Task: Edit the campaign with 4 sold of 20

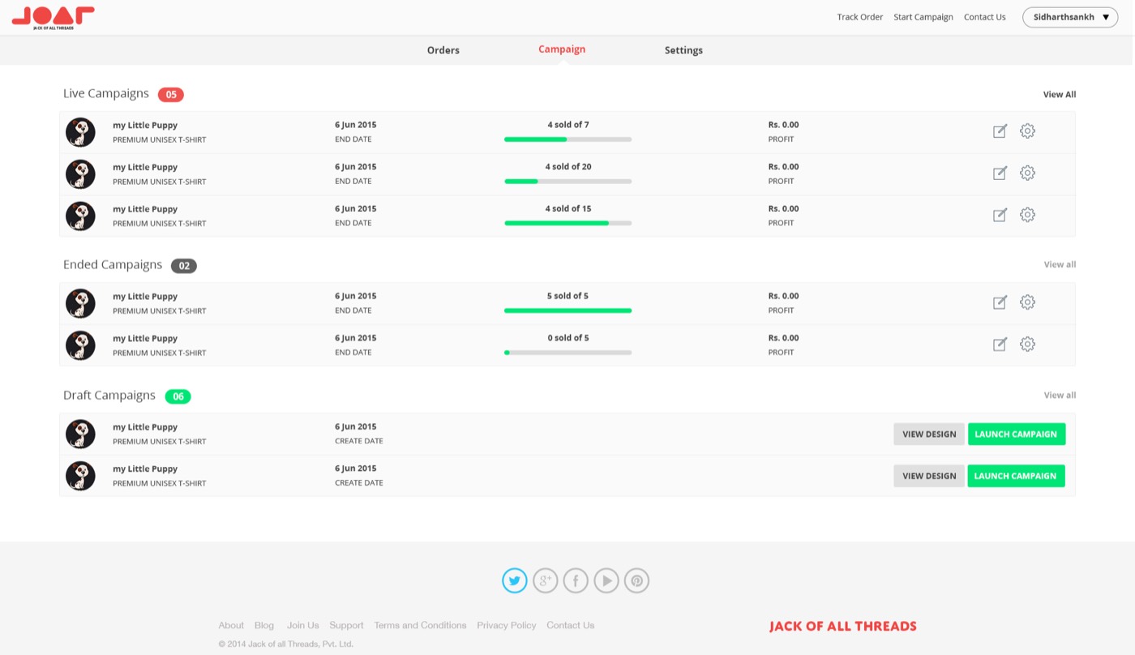Action: point(1000,173)
